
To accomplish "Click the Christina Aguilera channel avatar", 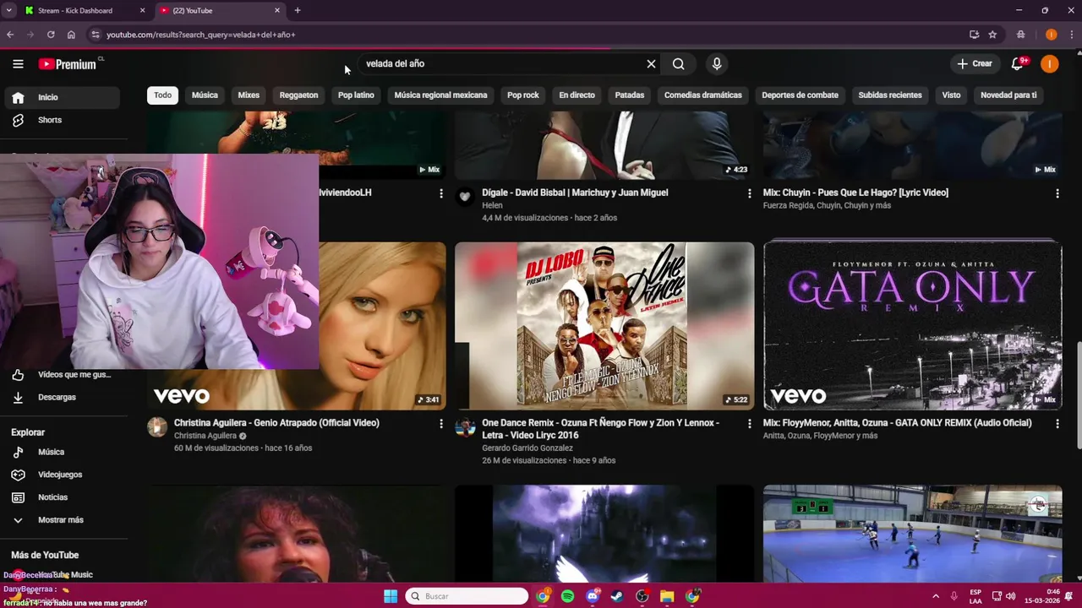I will (157, 426).
